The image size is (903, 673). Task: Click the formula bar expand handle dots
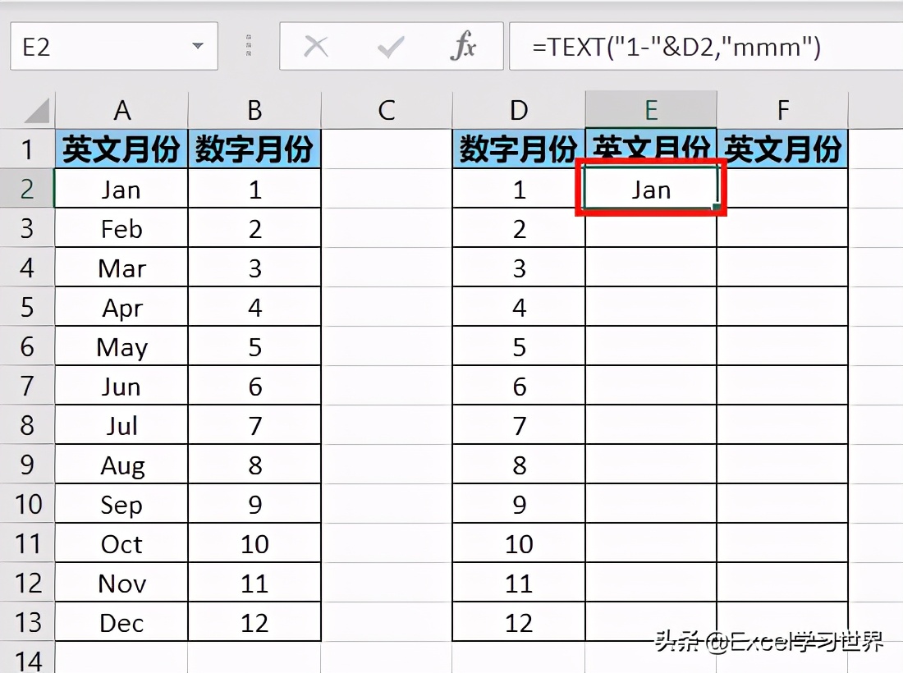249,45
